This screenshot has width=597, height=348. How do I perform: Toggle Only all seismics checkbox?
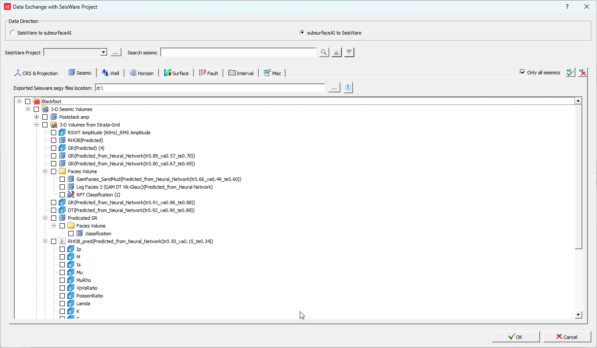pos(523,73)
